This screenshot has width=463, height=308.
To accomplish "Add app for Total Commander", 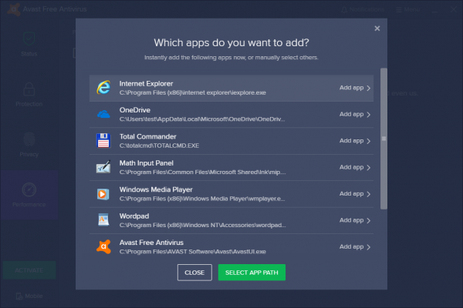I will click(x=355, y=141).
